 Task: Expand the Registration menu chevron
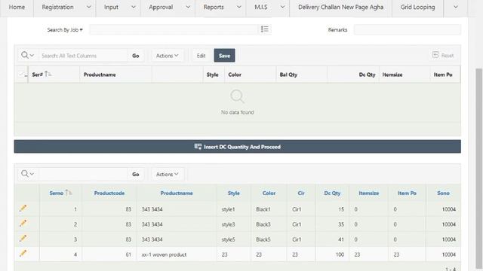(x=88, y=7)
